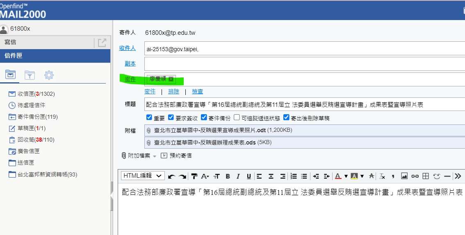Insert an image into the message
Screen dimensions: 465x235
click(404, 176)
